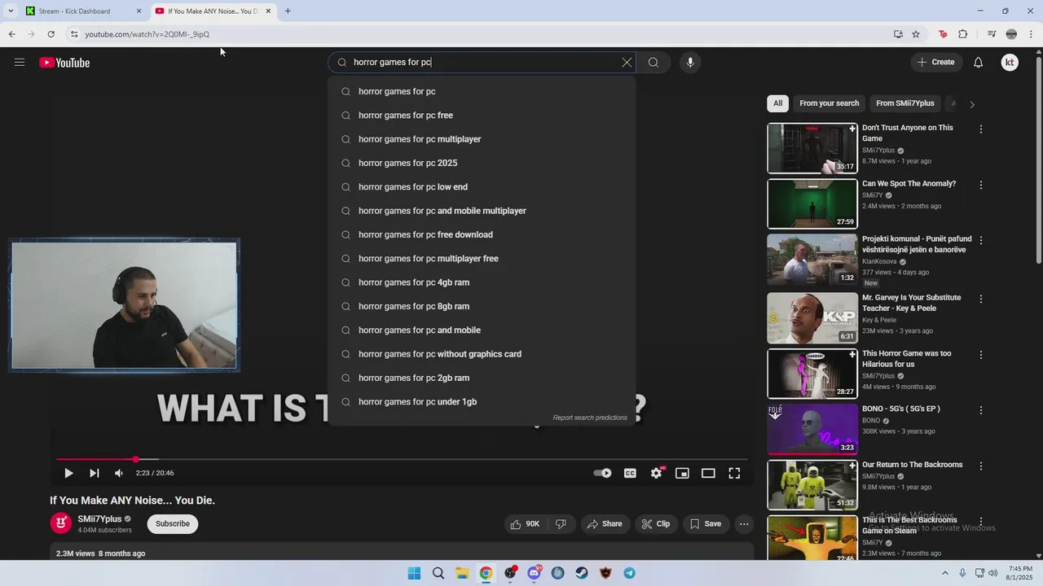The image size is (1043, 586).
Task: Skip to the next video
Action: click(x=95, y=473)
